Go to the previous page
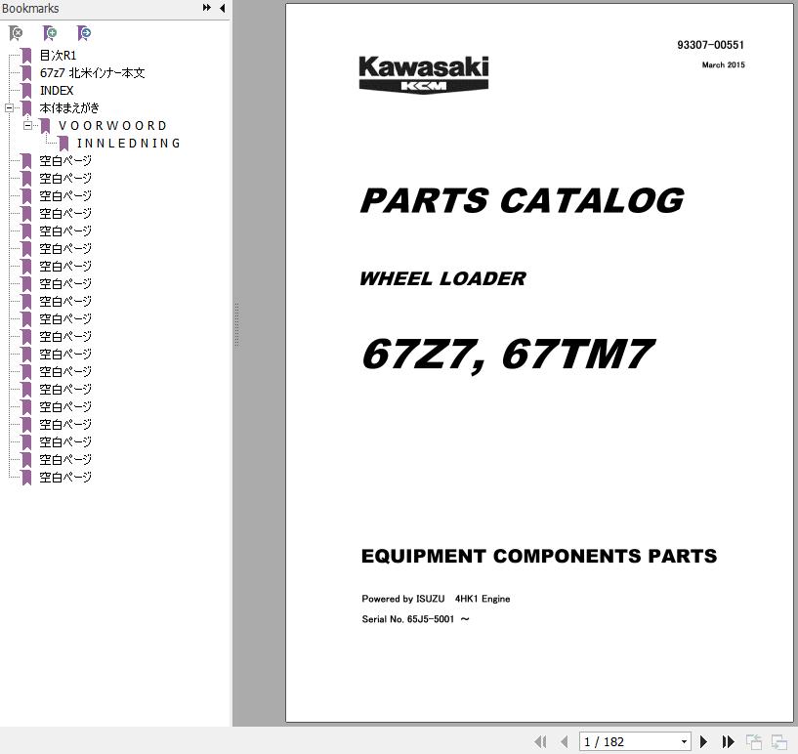 (564, 741)
